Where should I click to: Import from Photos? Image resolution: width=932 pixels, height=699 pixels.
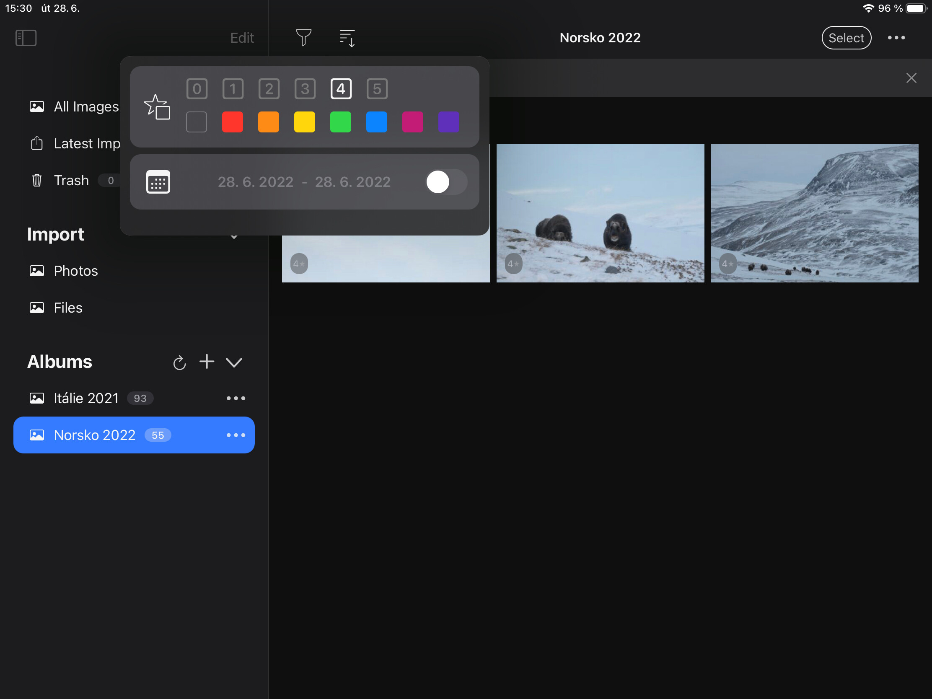point(134,271)
